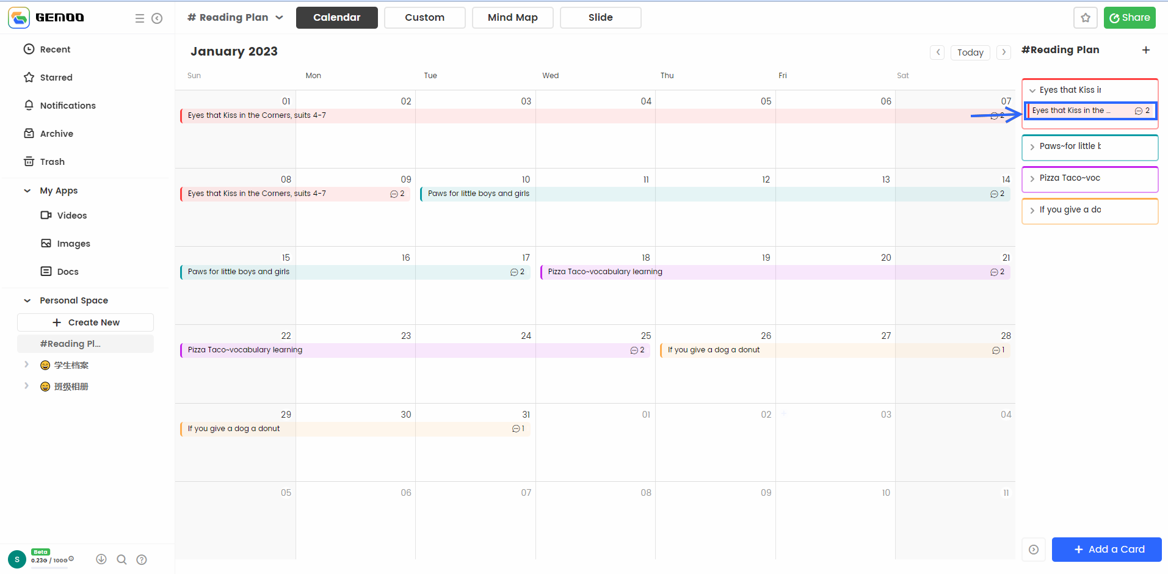Expand the If you give a do card group
The height and width of the screenshot is (574, 1168).
1032,210
